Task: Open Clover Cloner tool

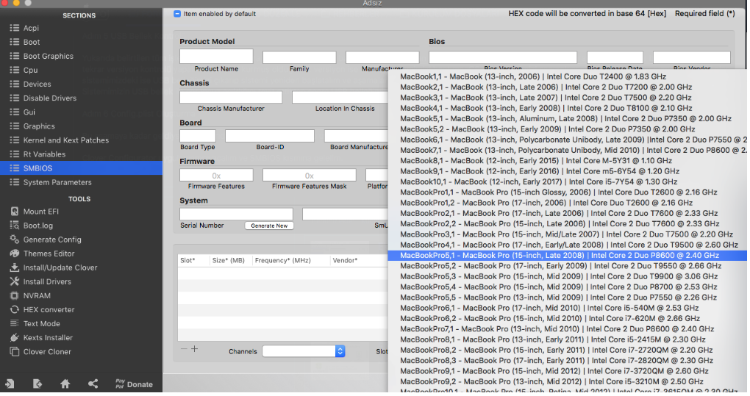Action: coord(47,352)
